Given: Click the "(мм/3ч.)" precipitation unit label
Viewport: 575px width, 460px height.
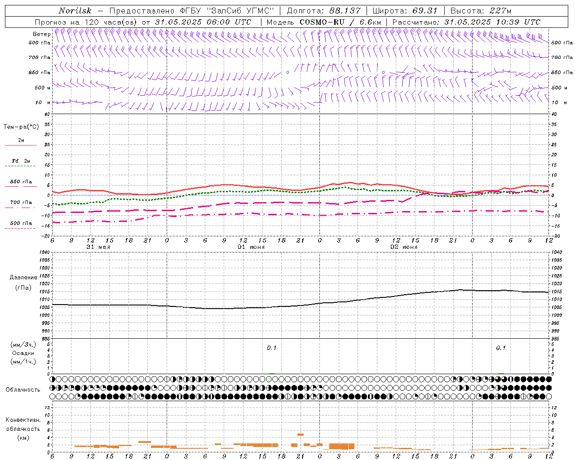Looking at the screenshot, I should click(x=23, y=345).
